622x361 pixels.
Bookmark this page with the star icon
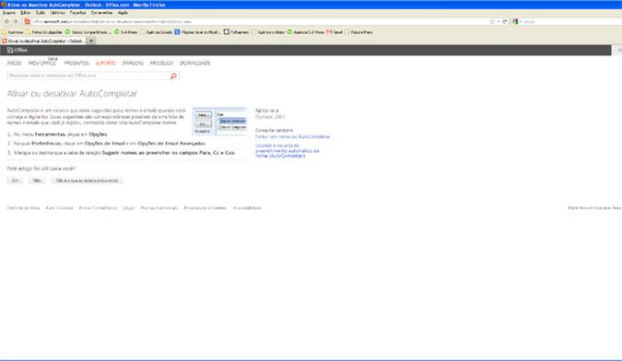pyautogui.click(x=492, y=21)
